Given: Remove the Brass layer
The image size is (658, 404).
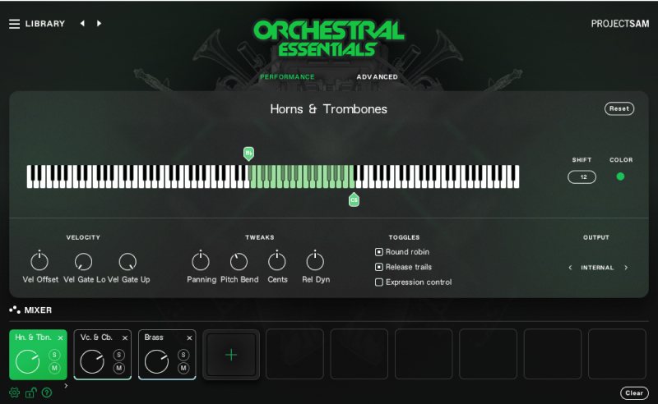Looking at the screenshot, I should [x=189, y=337].
